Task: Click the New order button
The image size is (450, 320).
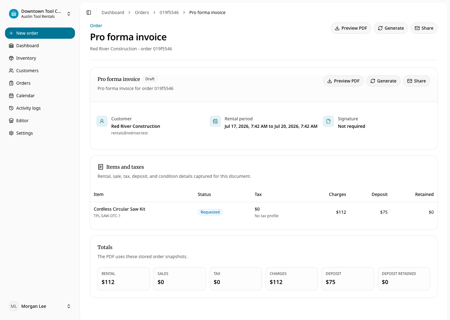Action: 40,33
